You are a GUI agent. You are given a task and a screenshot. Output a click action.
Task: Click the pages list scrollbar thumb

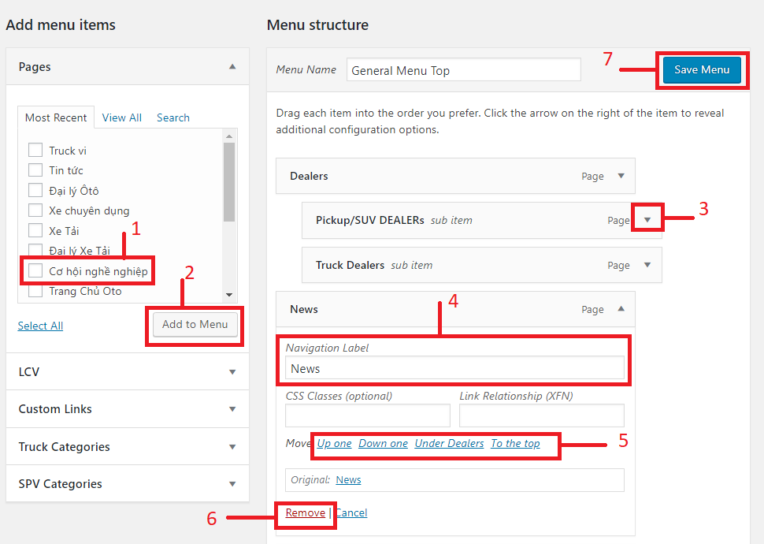(229, 182)
